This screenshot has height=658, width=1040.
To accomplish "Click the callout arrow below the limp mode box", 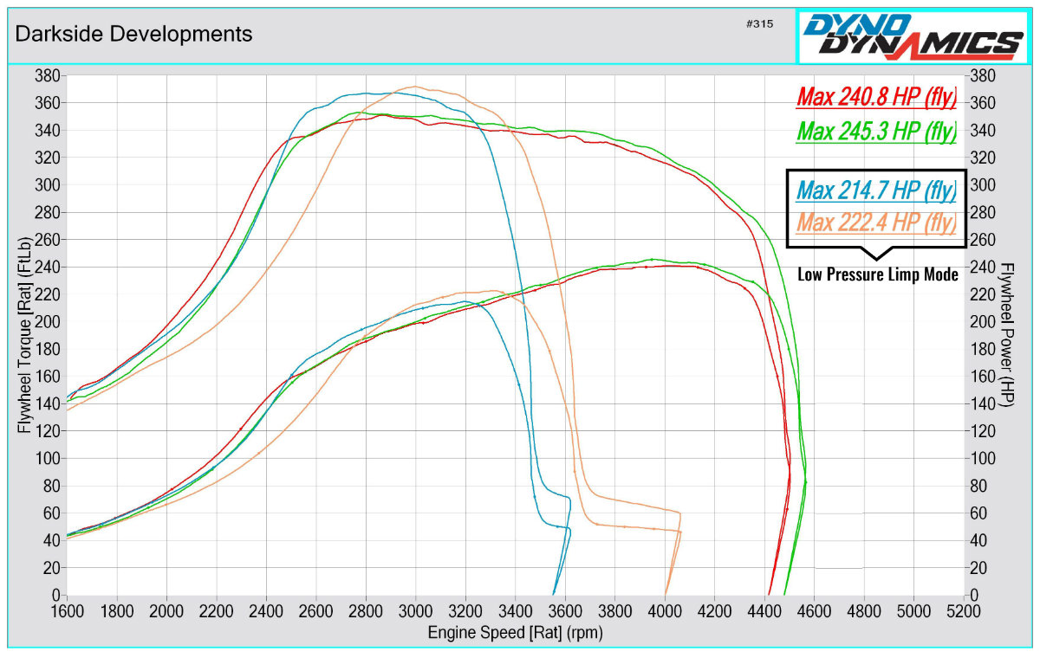I will click(x=876, y=254).
